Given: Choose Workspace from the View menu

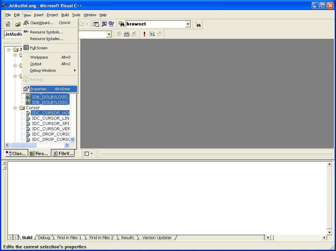Looking at the screenshot, I should pyautogui.click(x=50, y=57).
